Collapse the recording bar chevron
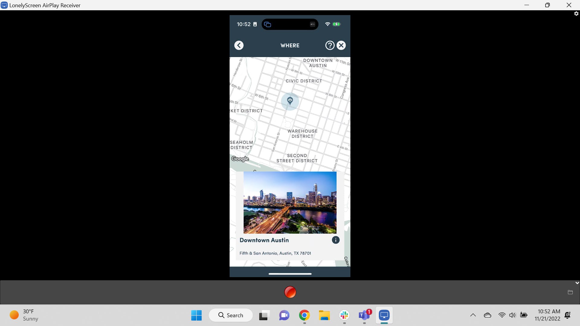The height and width of the screenshot is (326, 580). (x=577, y=283)
